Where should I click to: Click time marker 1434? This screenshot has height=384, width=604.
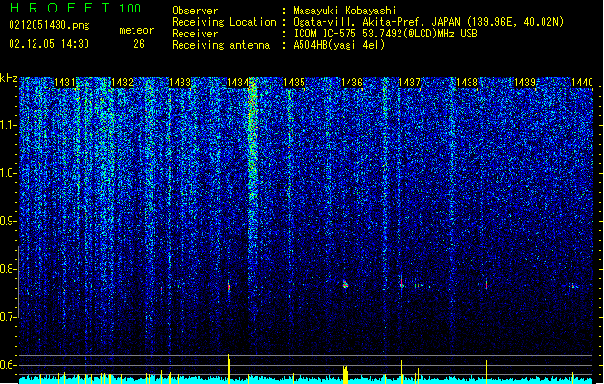pyautogui.click(x=237, y=82)
